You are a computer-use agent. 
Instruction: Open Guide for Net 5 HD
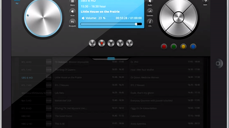pyautogui.click(x=49, y=100)
